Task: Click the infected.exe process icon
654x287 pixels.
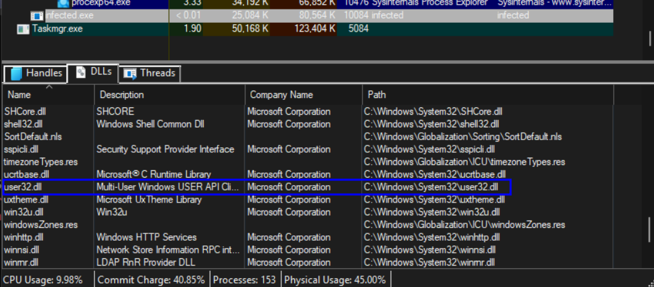Action: 37,16
